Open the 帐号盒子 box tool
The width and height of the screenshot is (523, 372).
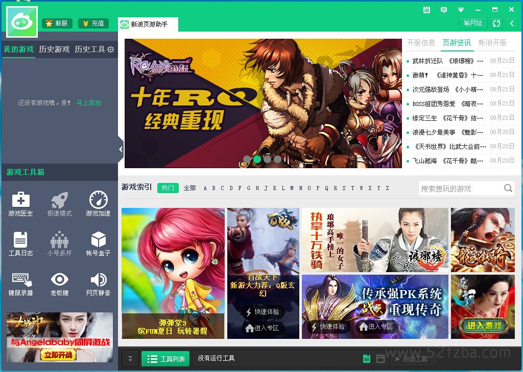click(x=99, y=244)
